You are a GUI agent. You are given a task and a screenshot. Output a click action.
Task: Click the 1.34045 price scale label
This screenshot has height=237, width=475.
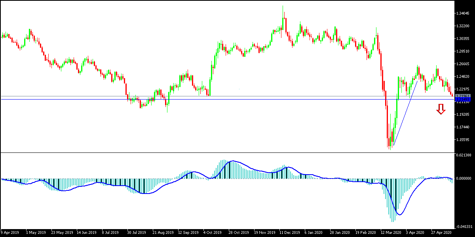click(462, 13)
